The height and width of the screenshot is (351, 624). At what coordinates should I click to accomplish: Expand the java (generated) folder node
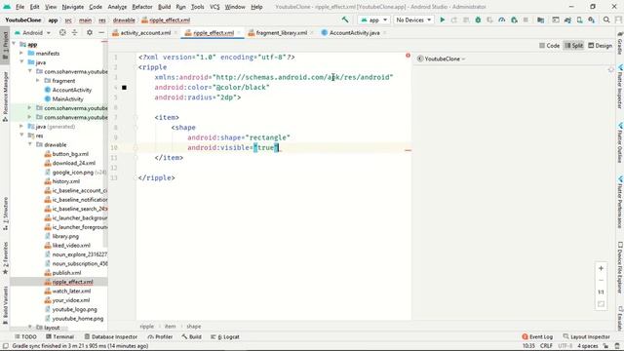pyautogui.click(x=21, y=126)
